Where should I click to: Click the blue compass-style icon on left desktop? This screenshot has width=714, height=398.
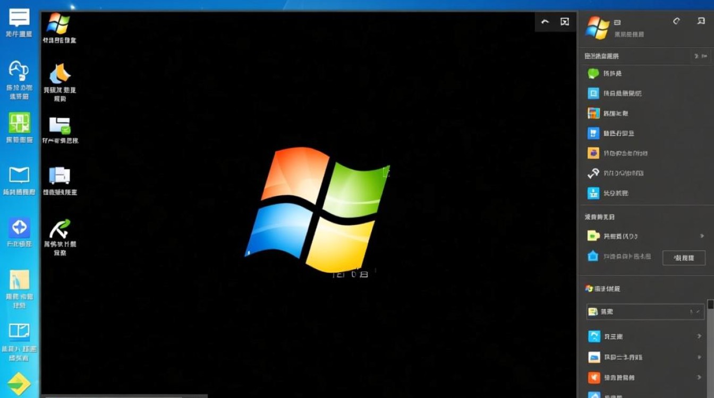20,228
